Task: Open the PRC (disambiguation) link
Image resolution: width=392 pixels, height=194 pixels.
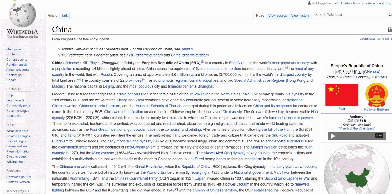Action: [x=145, y=55]
